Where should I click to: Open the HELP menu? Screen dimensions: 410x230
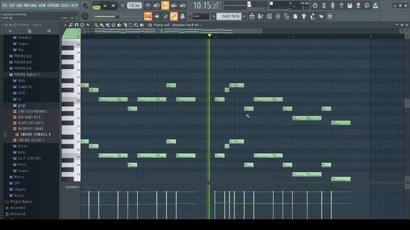click(74, 6)
